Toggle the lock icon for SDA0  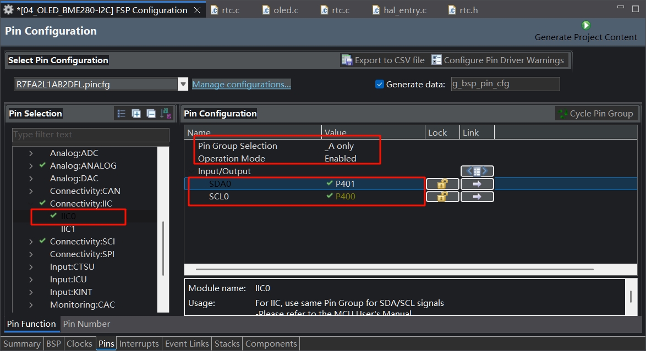tap(442, 184)
